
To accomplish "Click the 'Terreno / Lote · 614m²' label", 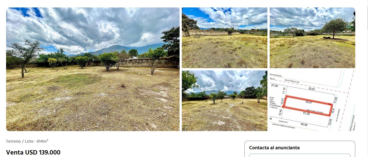I will tap(27, 141).
